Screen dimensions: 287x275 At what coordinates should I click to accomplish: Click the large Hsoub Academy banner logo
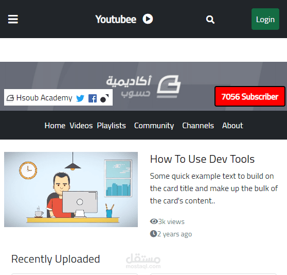pyautogui.click(x=143, y=87)
